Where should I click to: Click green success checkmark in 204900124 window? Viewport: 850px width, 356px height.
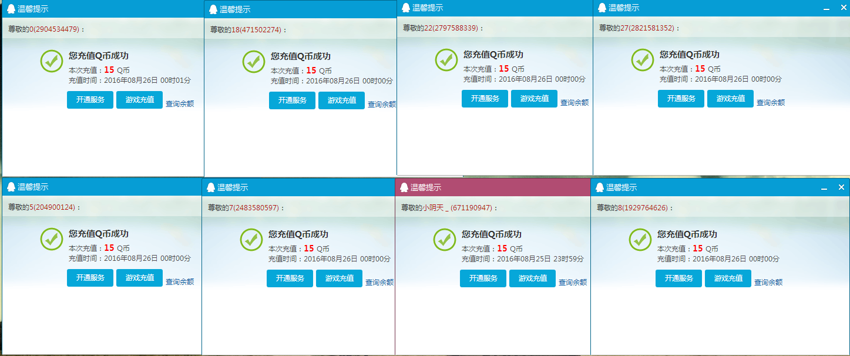[52, 239]
